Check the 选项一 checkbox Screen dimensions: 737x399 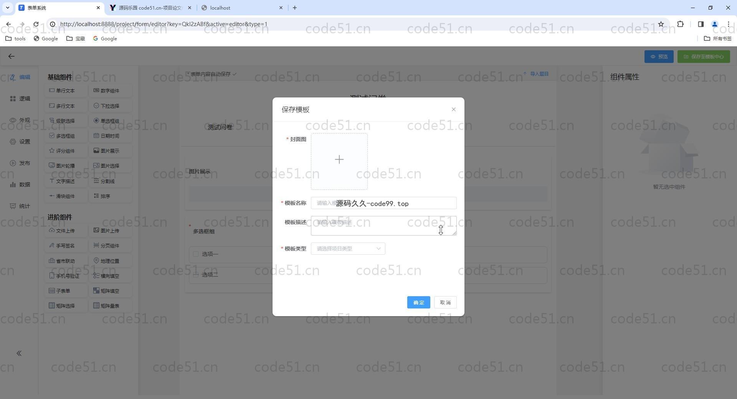pyautogui.click(x=196, y=254)
